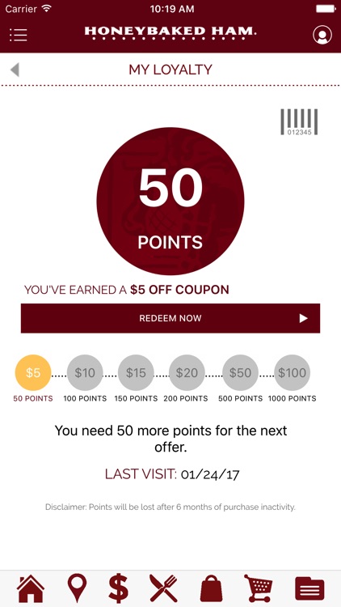The width and height of the screenshot is (341, 607).
Task: Open the shopping cart tab
Action: point(258,588)
